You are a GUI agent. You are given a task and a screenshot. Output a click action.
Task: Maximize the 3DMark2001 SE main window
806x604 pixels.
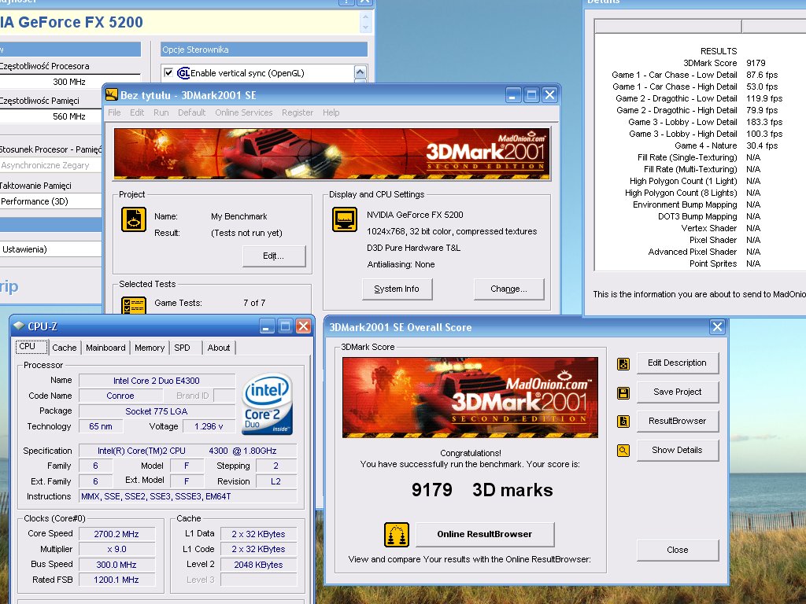(x=531, y=95)
